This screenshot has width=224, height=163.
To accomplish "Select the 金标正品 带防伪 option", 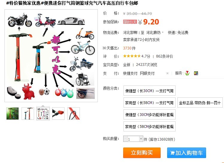I will pos(200,103).
